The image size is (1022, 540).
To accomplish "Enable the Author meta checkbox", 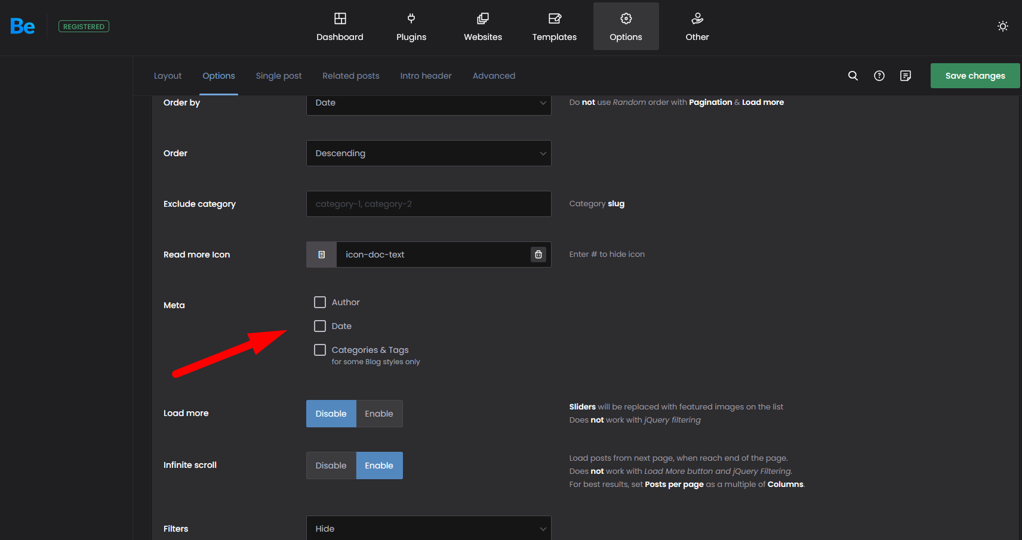I will click(x=320, y=302).
